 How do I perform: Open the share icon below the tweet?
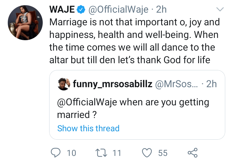[x=192, y=152]
